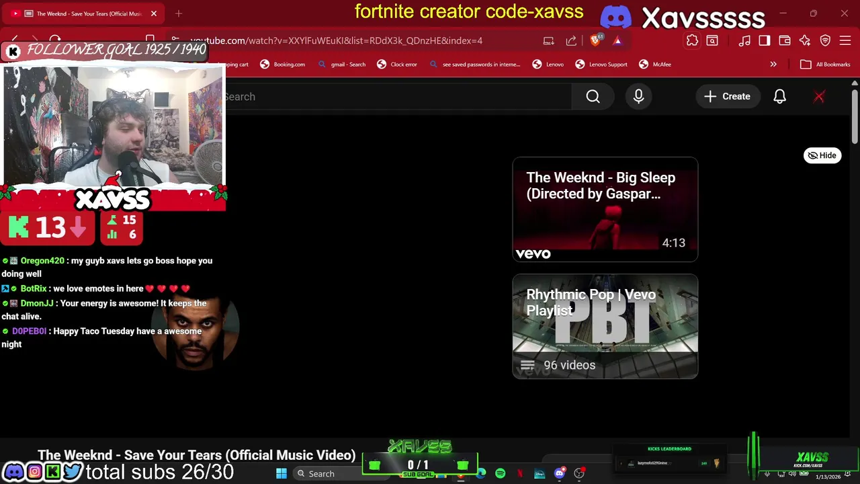Open Microsoft Edge taskbar icon

481,474
